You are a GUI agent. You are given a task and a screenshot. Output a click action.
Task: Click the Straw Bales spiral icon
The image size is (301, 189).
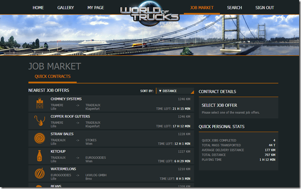40,138
